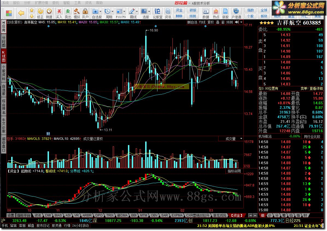Open the chart header dropdown arrow
This screenshot has width=327, height=231.
(x=241, y=22)
